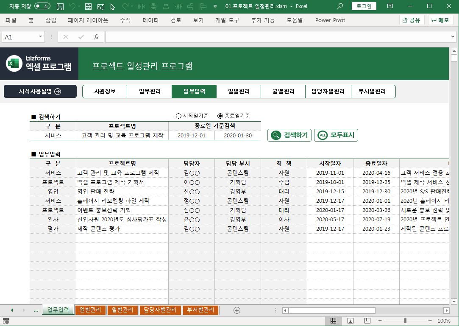Image resolution: width=459 pixels, height=326 pixels.
Task: Open the 파일 menu
Action: pos(11,20)
